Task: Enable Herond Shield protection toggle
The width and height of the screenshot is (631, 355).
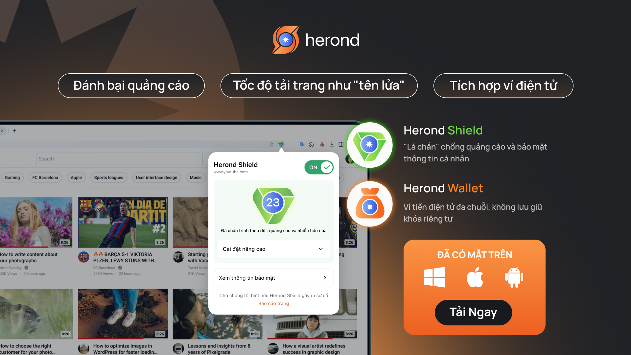Action: click(319, 167)
